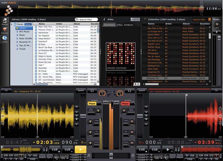Screen dimensions: 223x161
Task: Toggle Sync on deck B
Action: tap(173, 158)
